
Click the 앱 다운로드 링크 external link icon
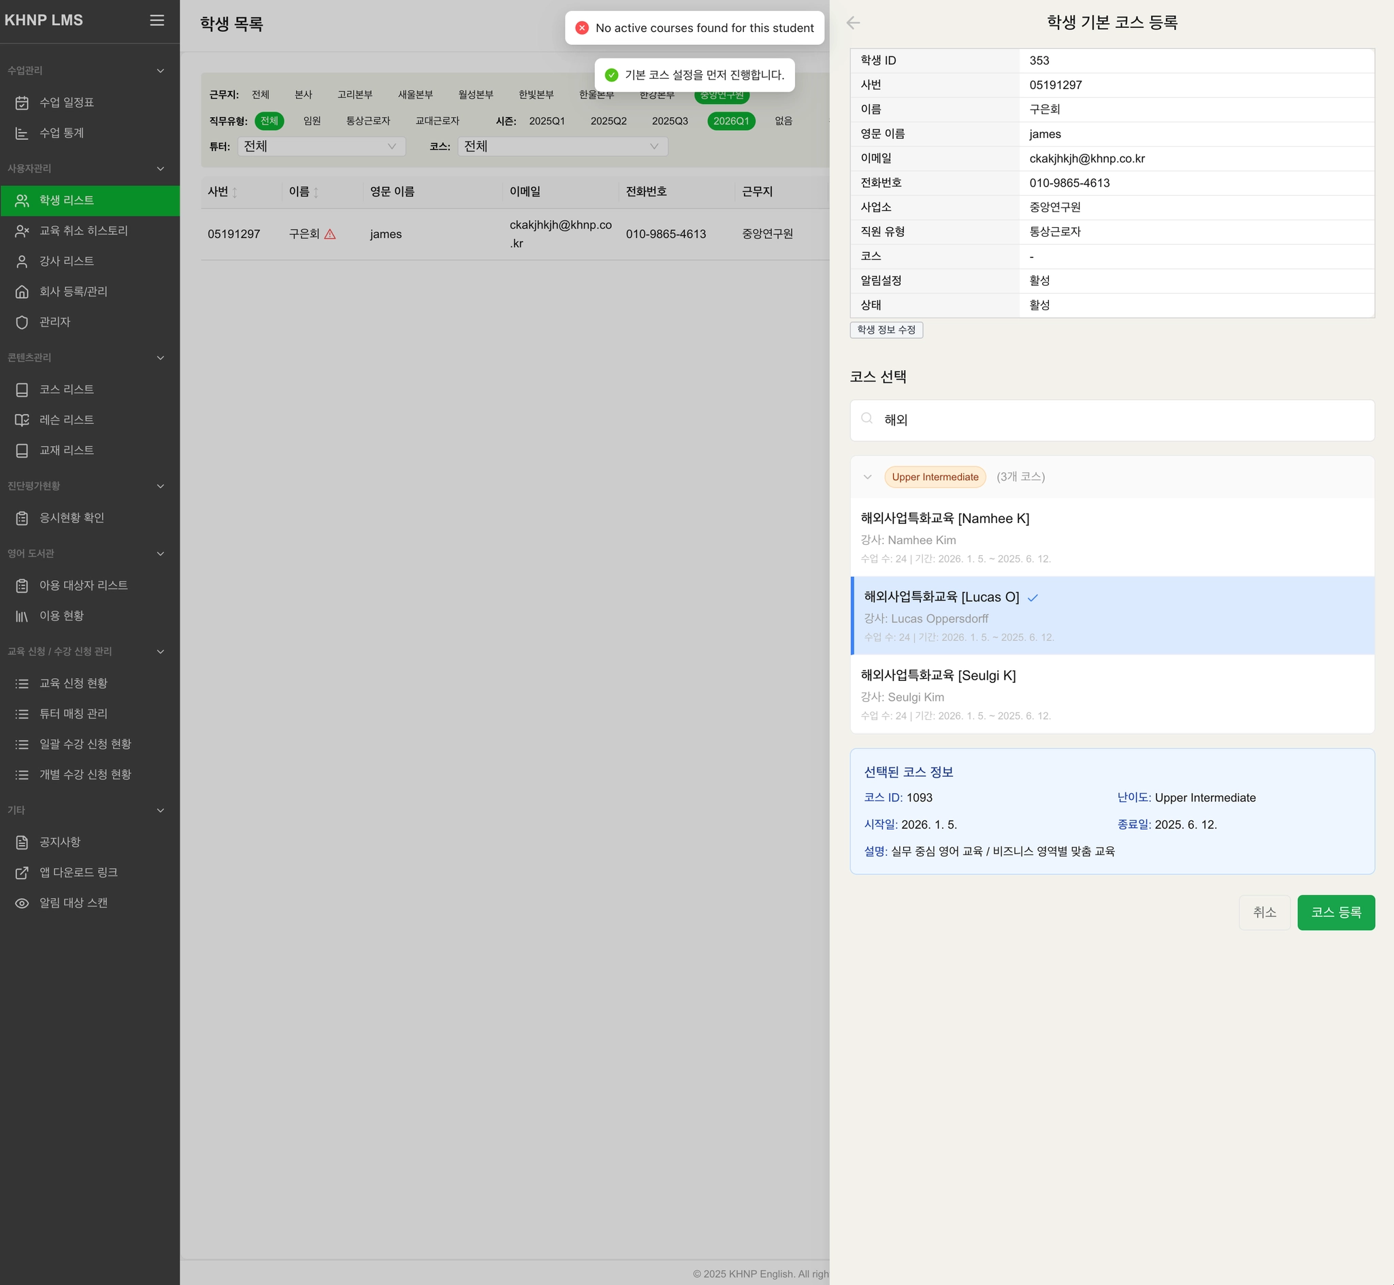pyautogui.click(x=22, y=873)
